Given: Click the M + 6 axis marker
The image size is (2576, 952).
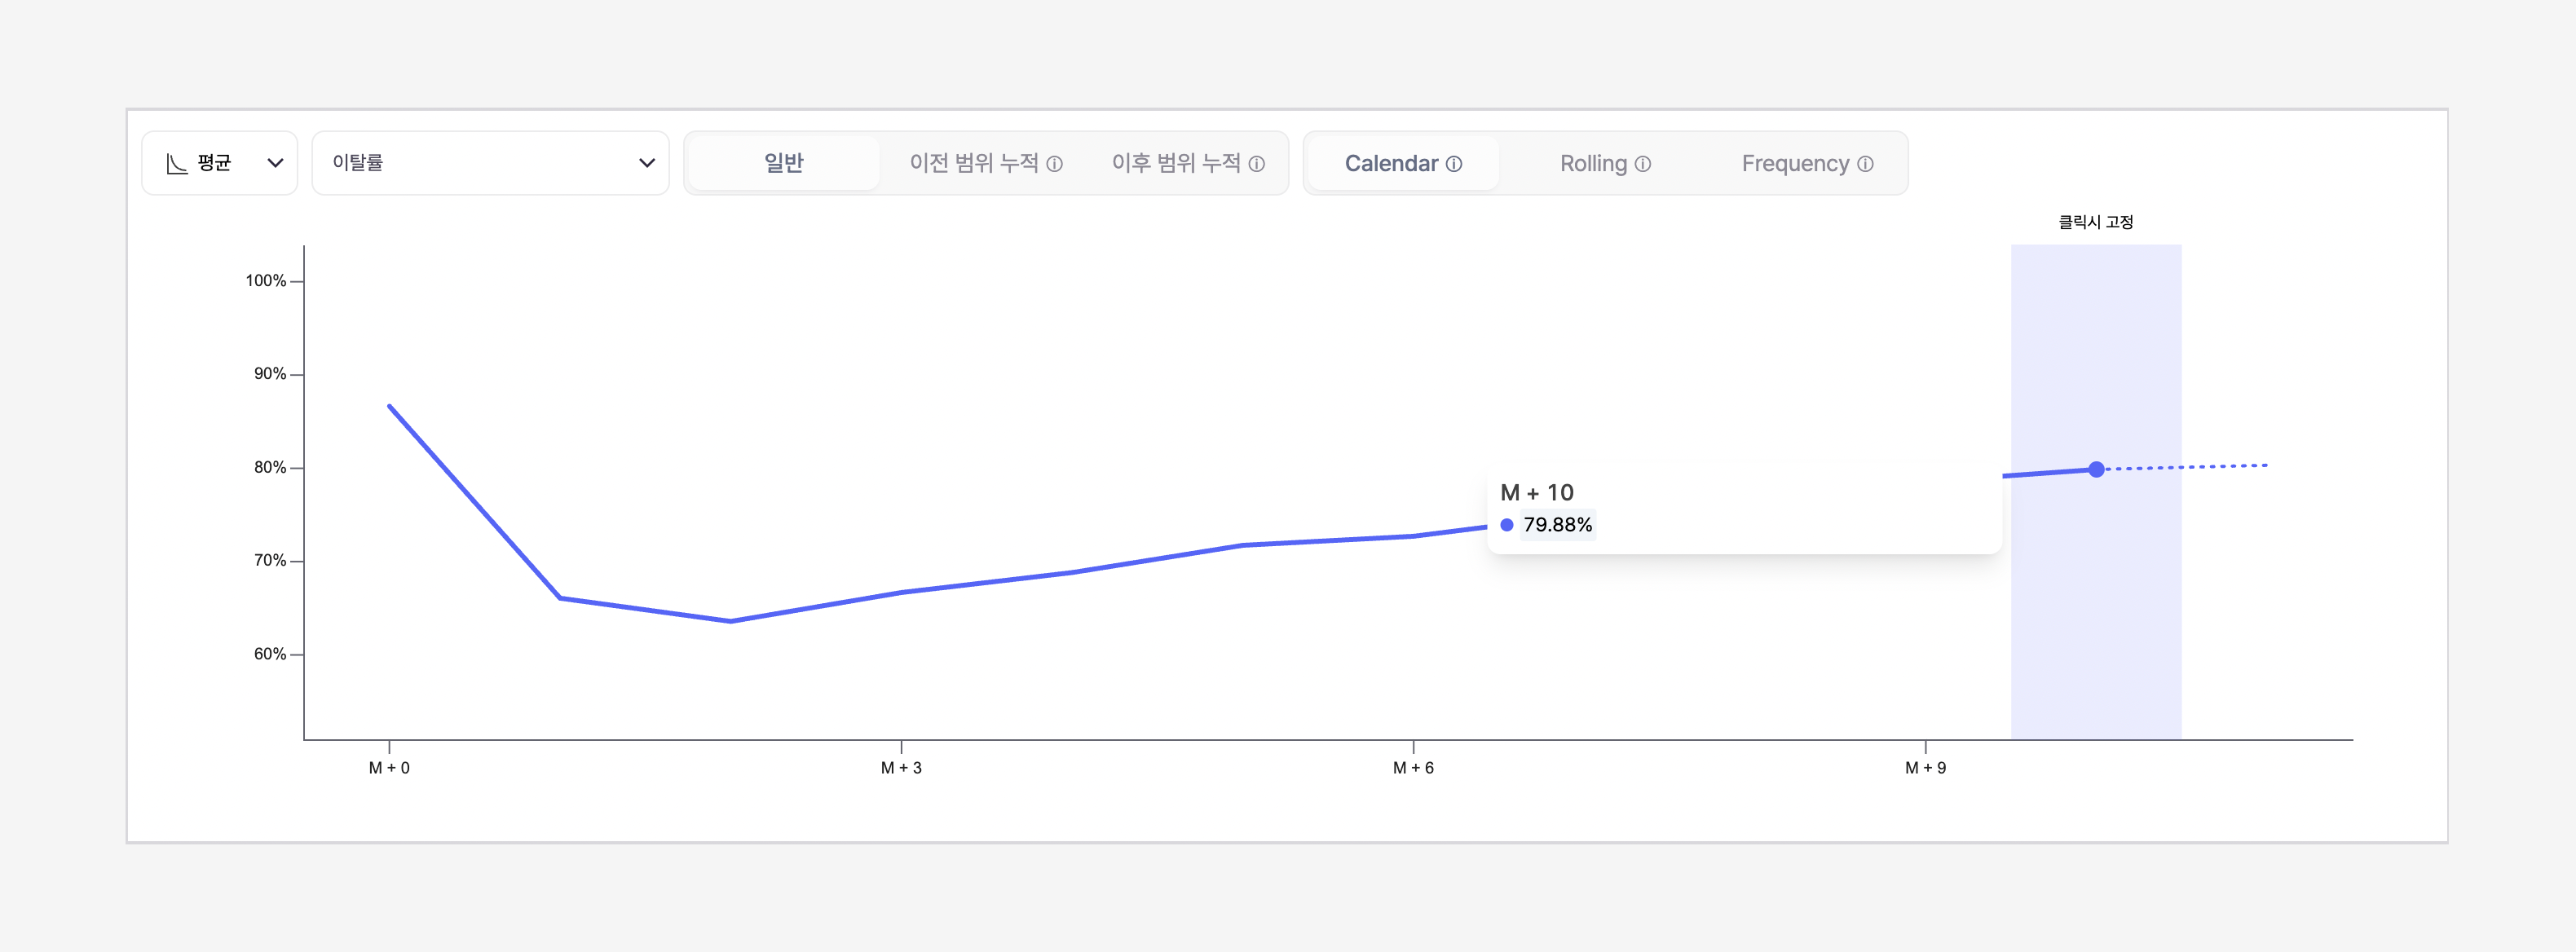Looking at the screenshot, I should [1413, 767].
